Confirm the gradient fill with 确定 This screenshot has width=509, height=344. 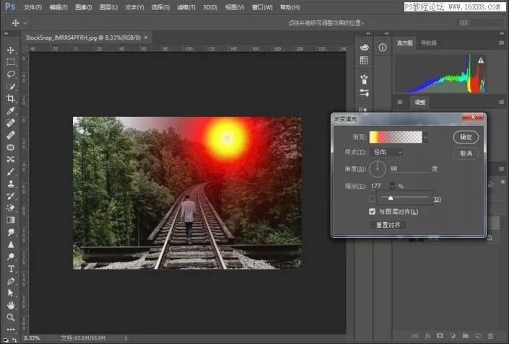pos(466,137)
